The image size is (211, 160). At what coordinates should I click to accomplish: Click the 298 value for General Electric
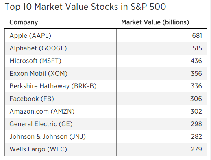(196, 124)
